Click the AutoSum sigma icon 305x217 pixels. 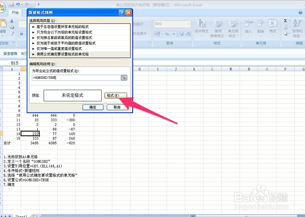pos(285,21)
